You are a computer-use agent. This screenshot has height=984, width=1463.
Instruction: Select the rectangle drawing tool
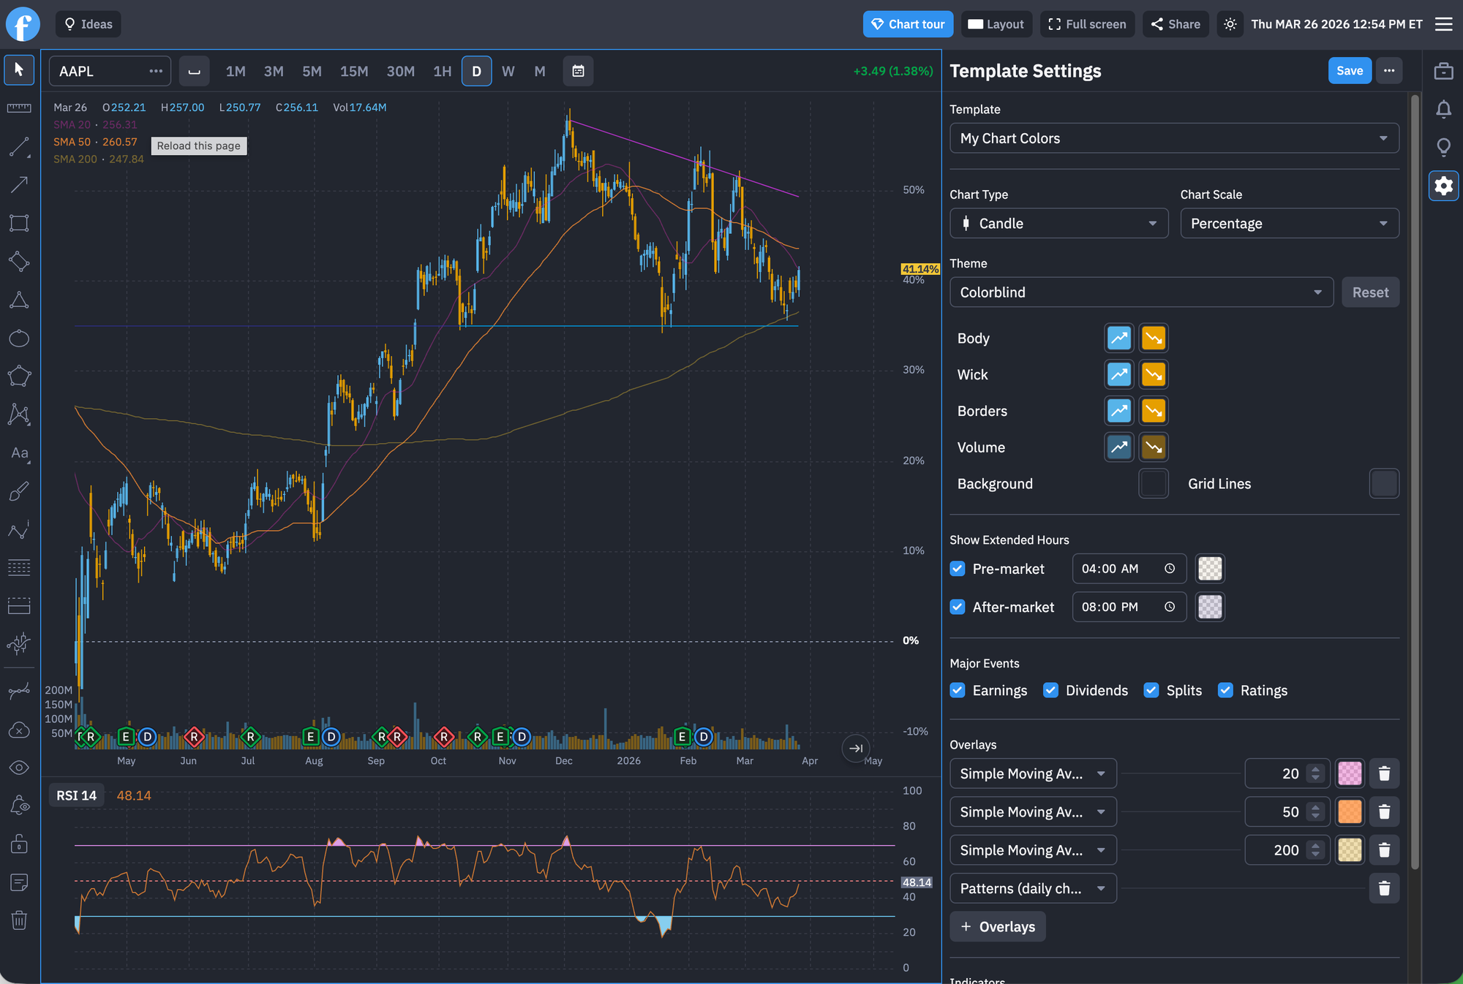tap(19, 223)
